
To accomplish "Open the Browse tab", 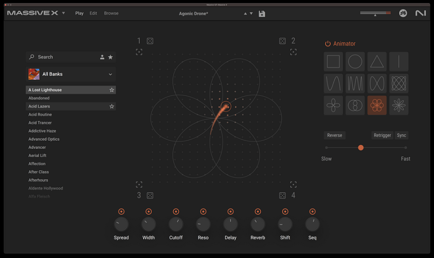I will (111, 13).
